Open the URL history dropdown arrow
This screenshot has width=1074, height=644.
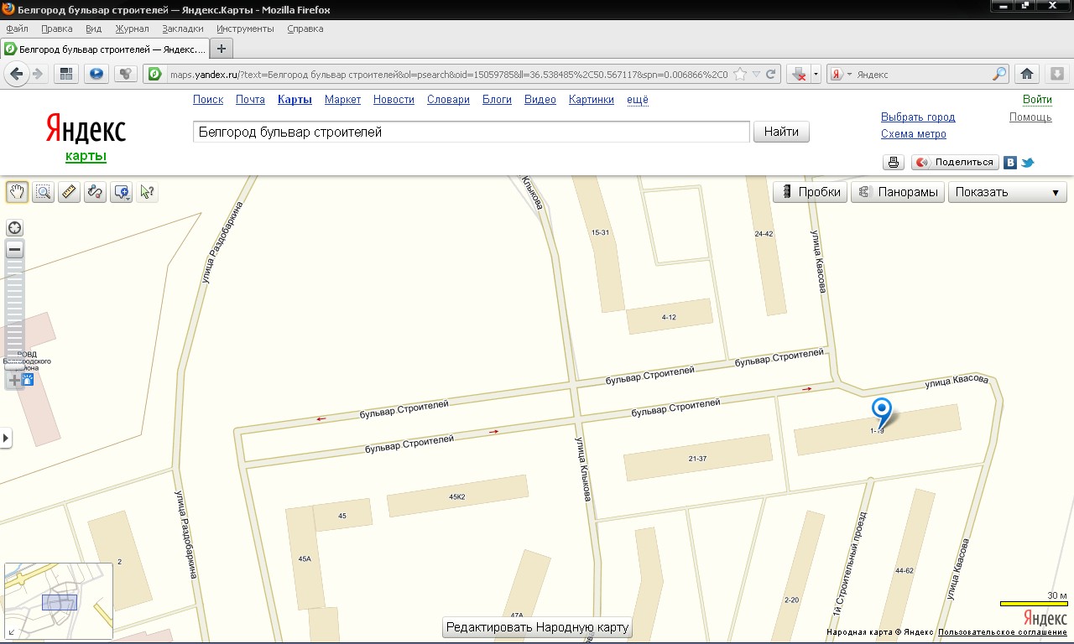(756, 74)
